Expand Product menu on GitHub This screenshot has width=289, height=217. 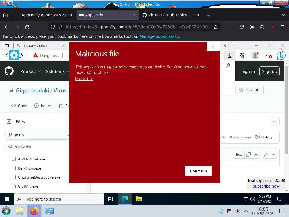click(30, 71)
